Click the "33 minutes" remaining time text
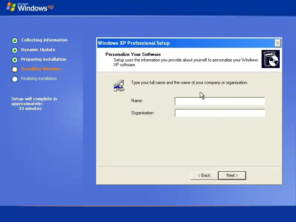The width and height of the screenshot is (296, 222). tap(30, 108)
